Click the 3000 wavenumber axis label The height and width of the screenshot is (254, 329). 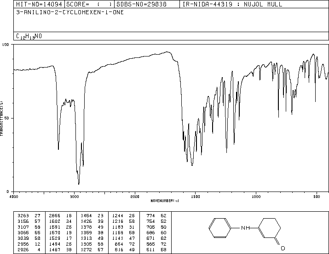pyautogui.click(x=74, y=197)
